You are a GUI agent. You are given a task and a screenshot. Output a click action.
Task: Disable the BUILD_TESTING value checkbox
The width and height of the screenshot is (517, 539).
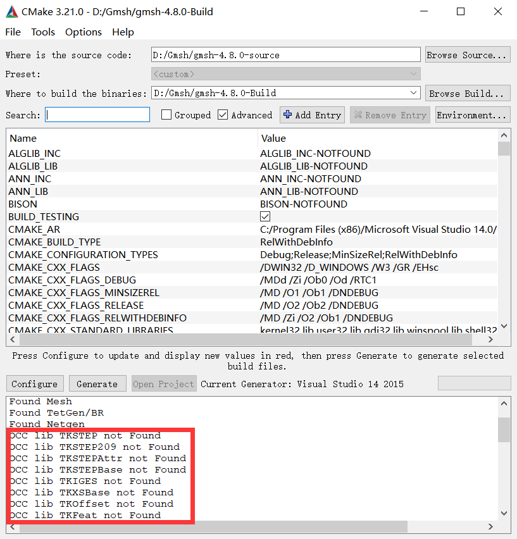pyautogui.click(x=264, y=216)
